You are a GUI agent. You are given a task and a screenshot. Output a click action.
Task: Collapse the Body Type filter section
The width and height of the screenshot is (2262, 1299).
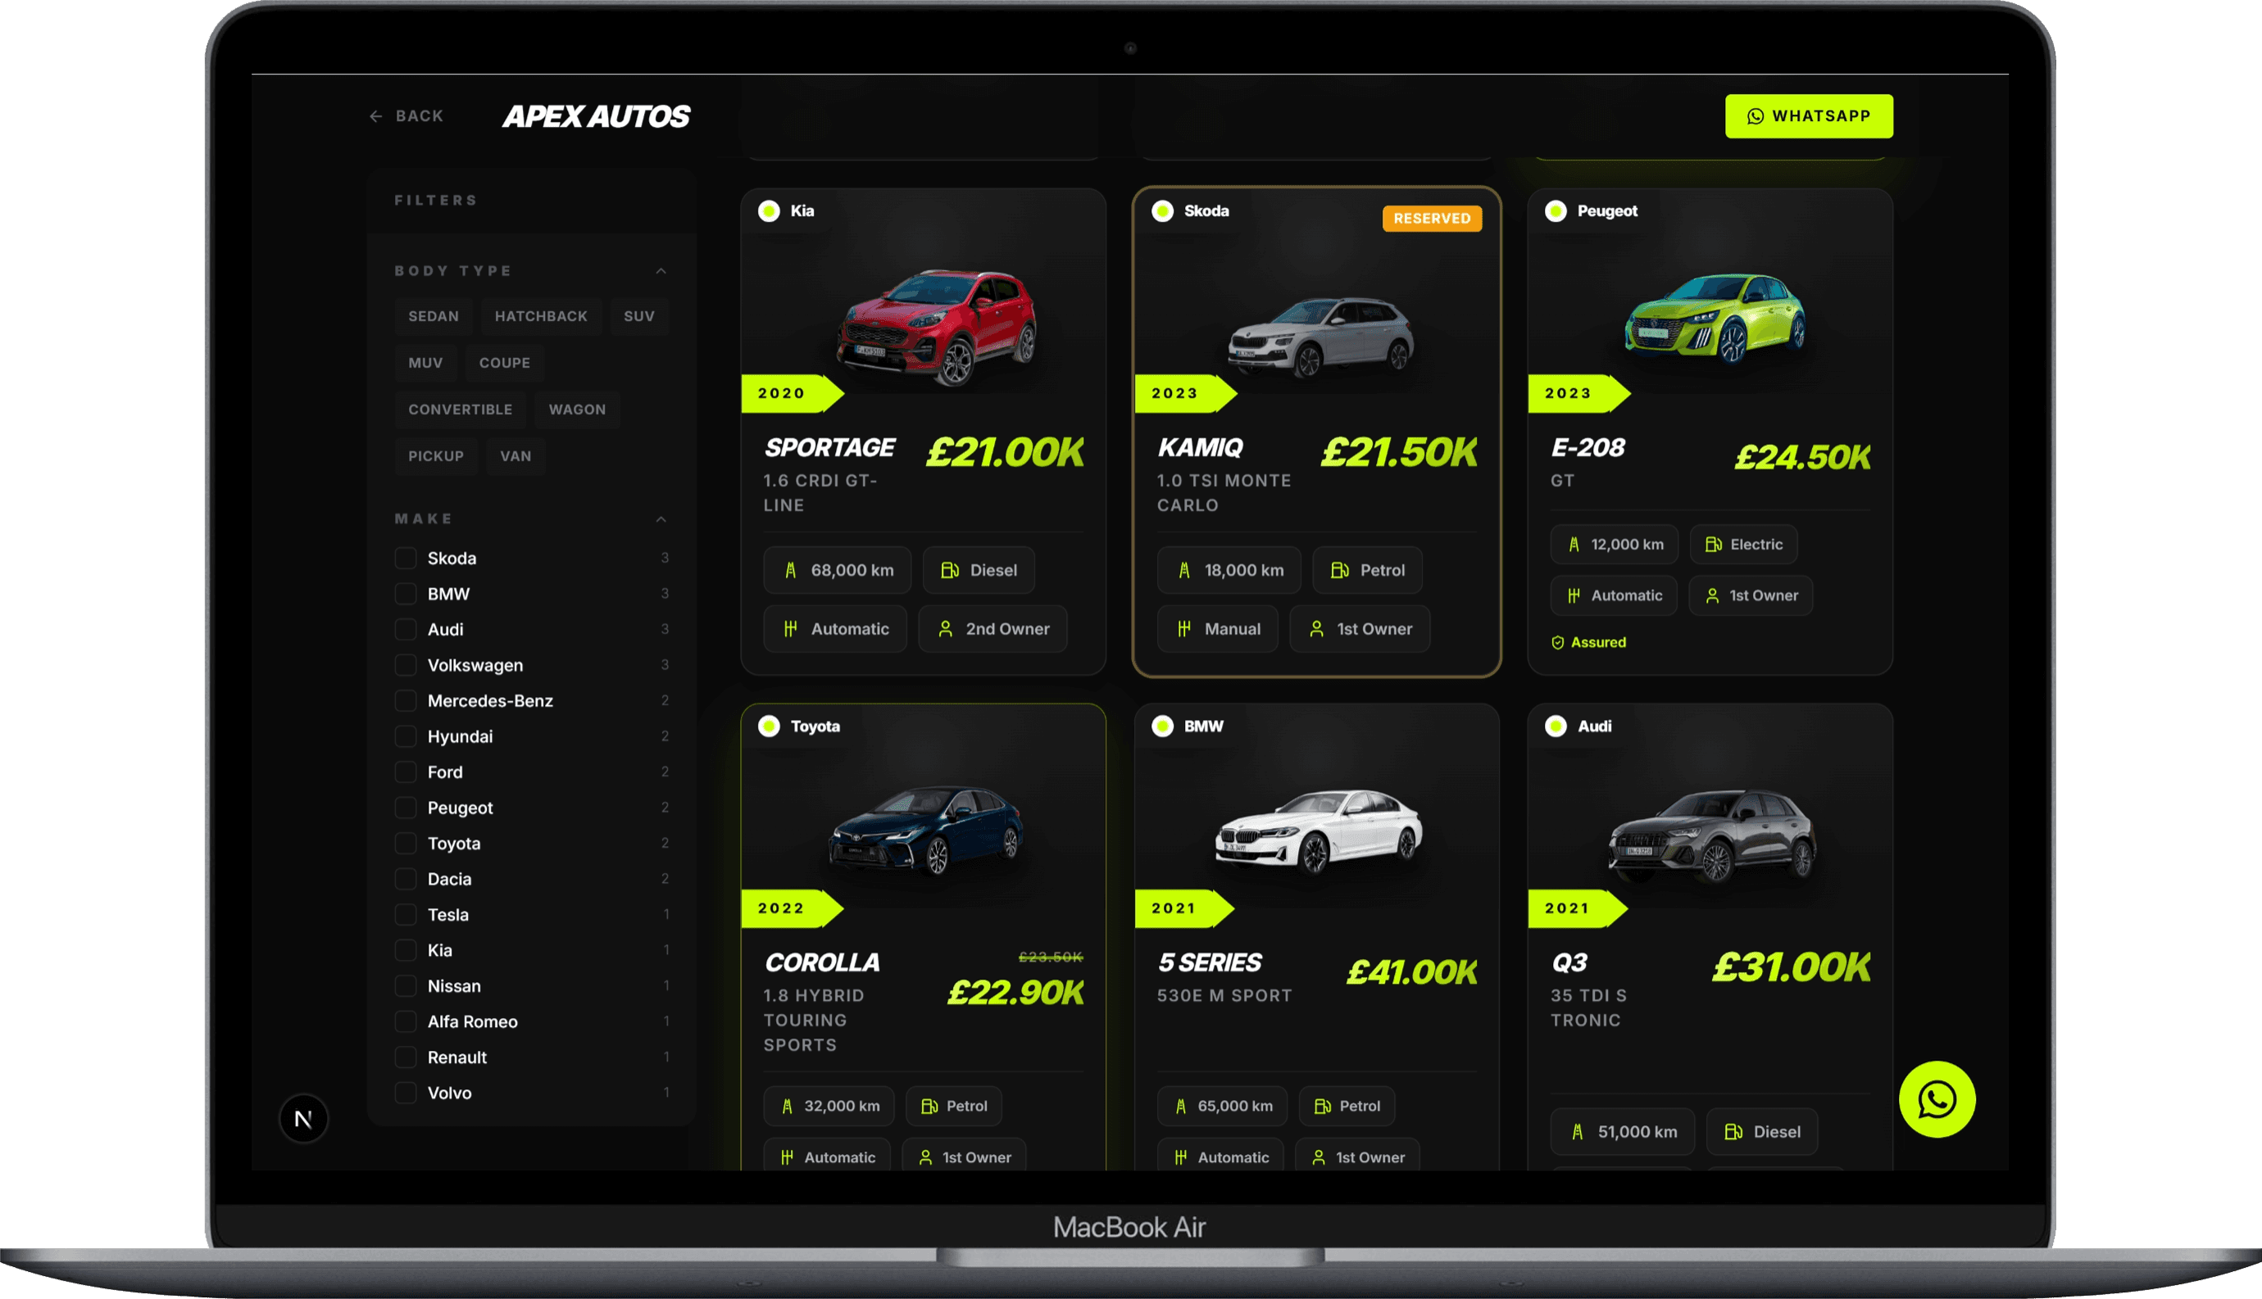(x=661, y=270)
